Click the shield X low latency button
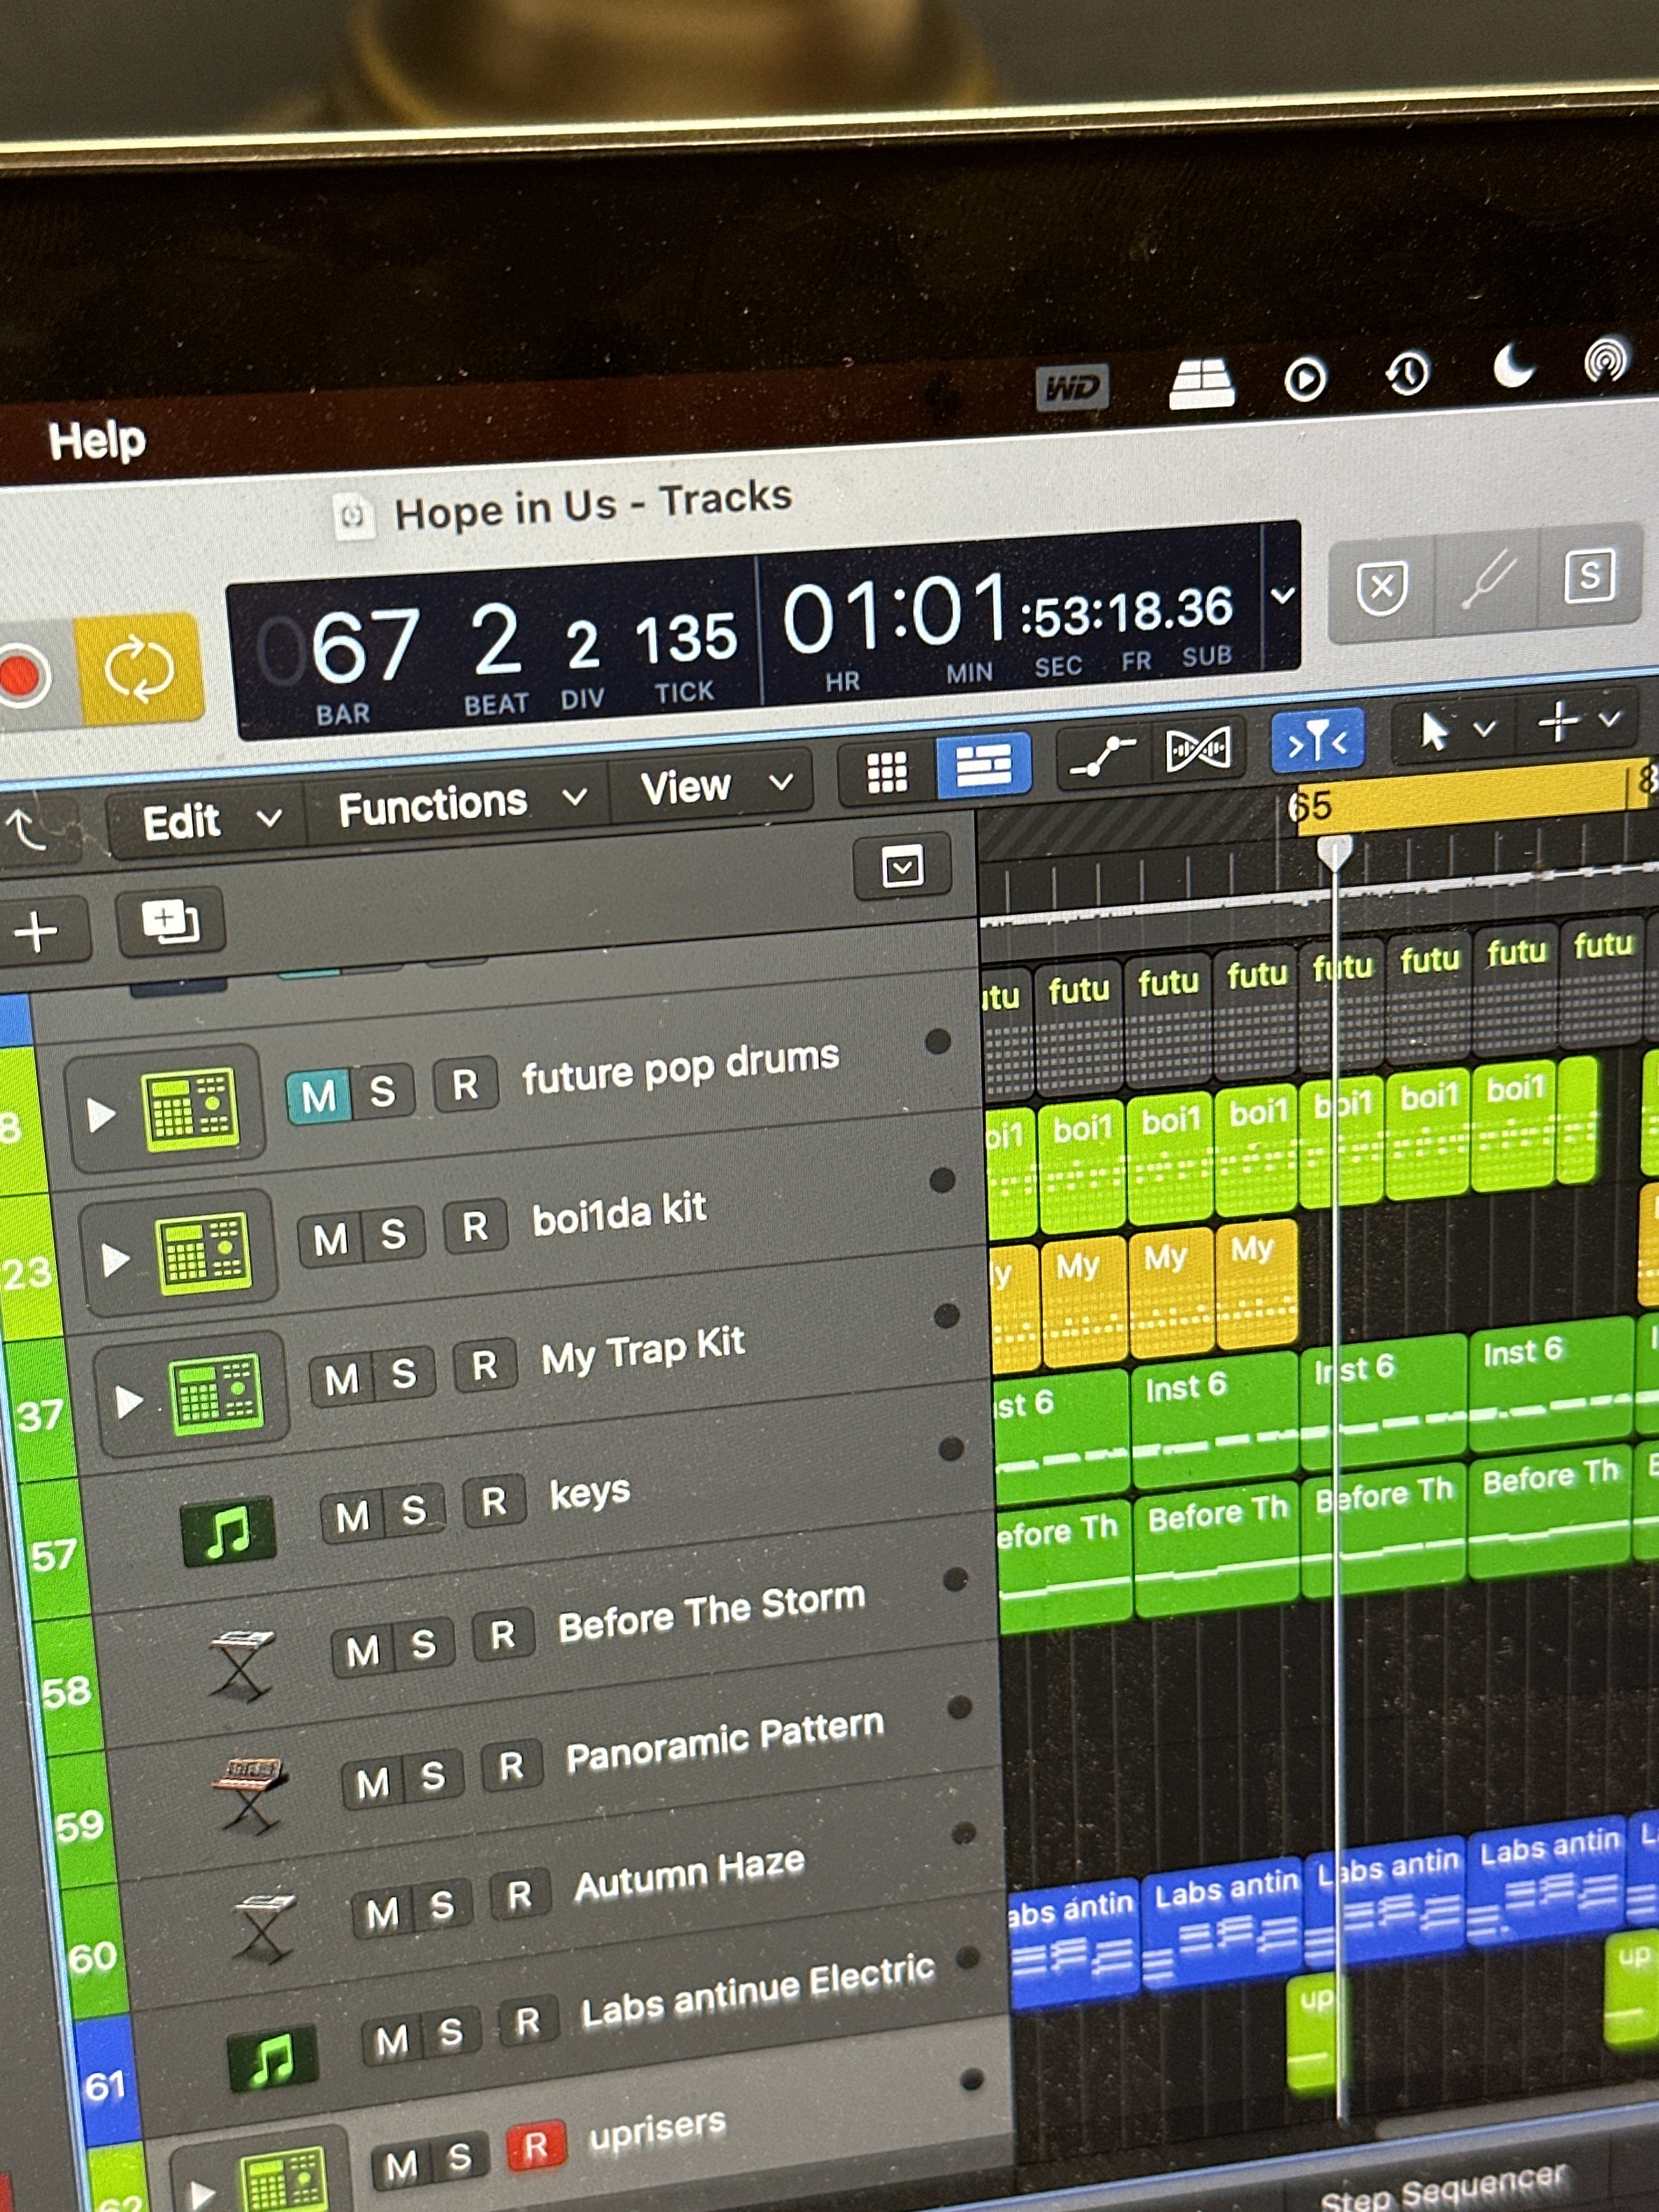This screenshot has width=1659, height=2212. (x=1381, y=588)
